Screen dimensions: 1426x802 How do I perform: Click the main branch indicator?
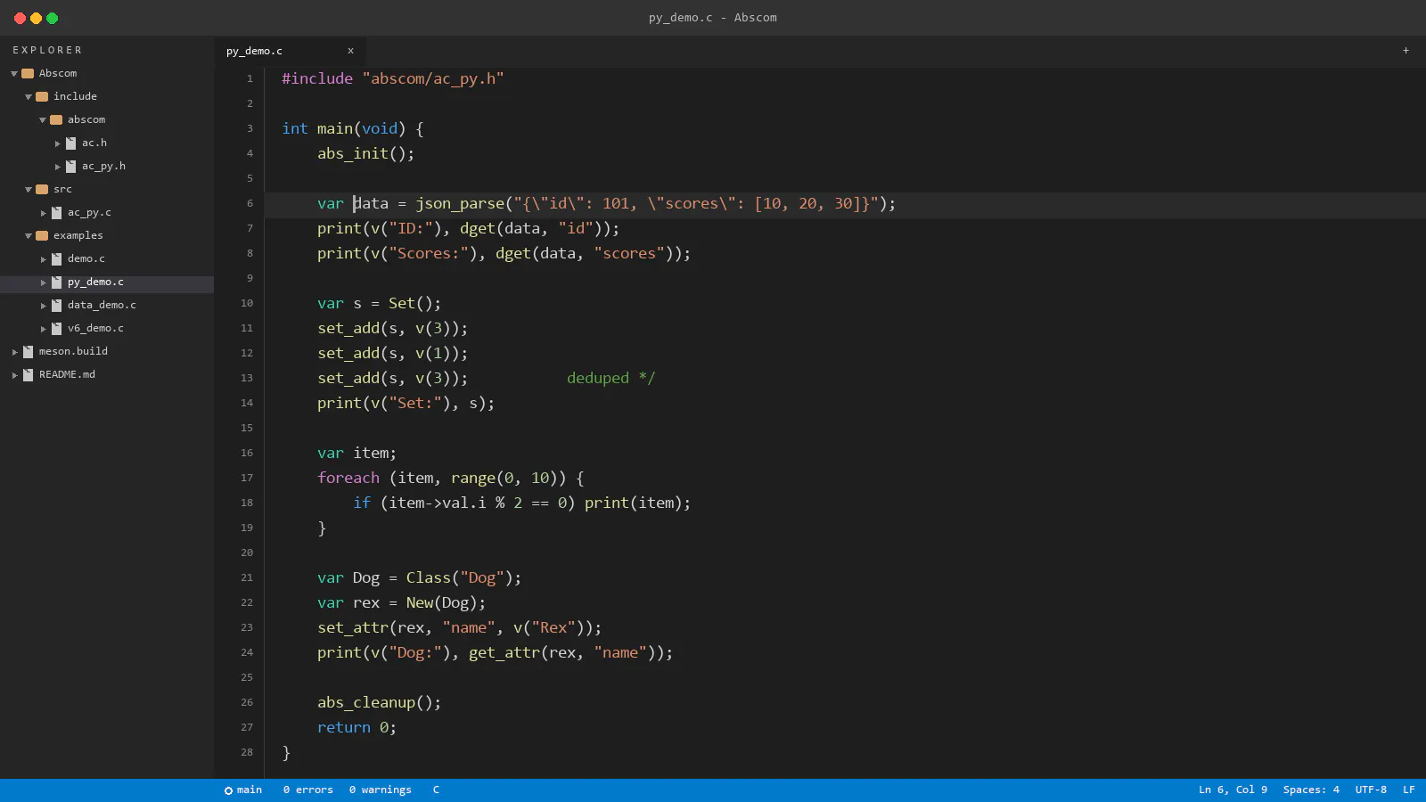coord(243,790)
